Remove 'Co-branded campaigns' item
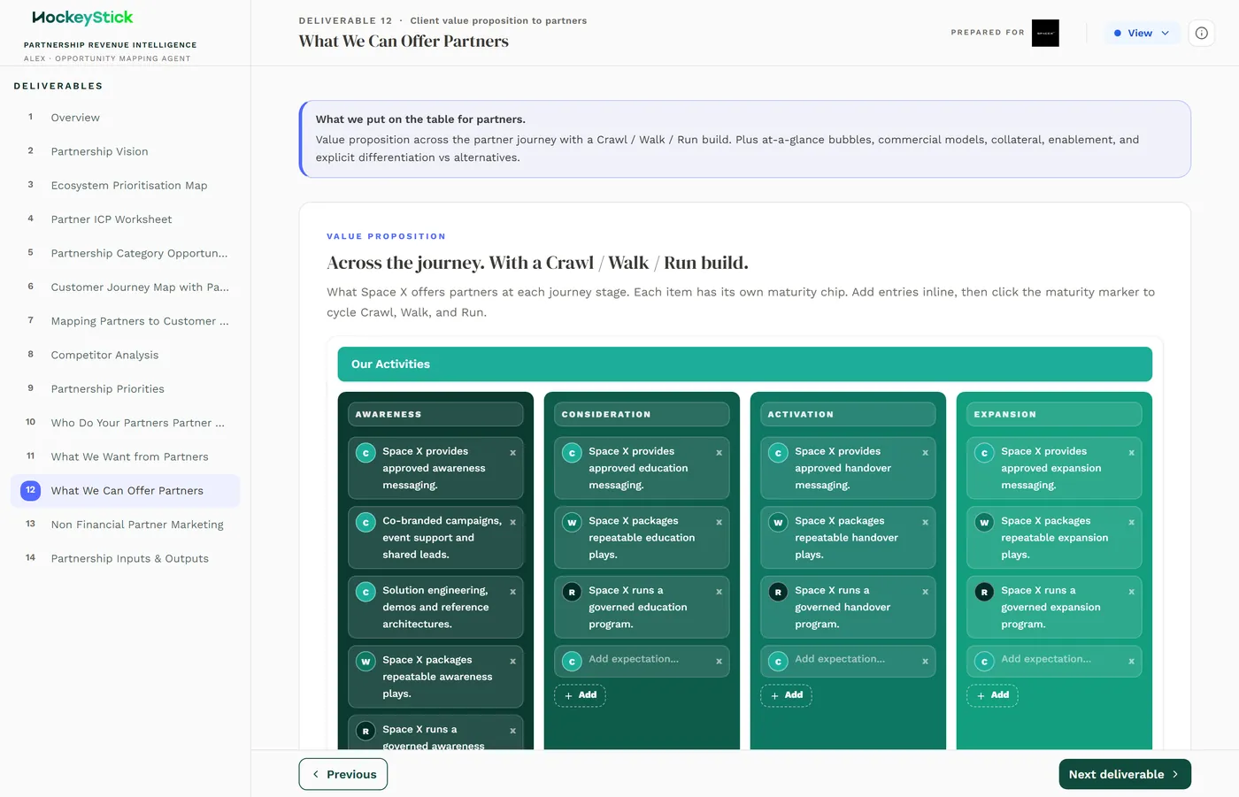The width and height of the screenshot is (1239, 797). click(x=512, y=523)
